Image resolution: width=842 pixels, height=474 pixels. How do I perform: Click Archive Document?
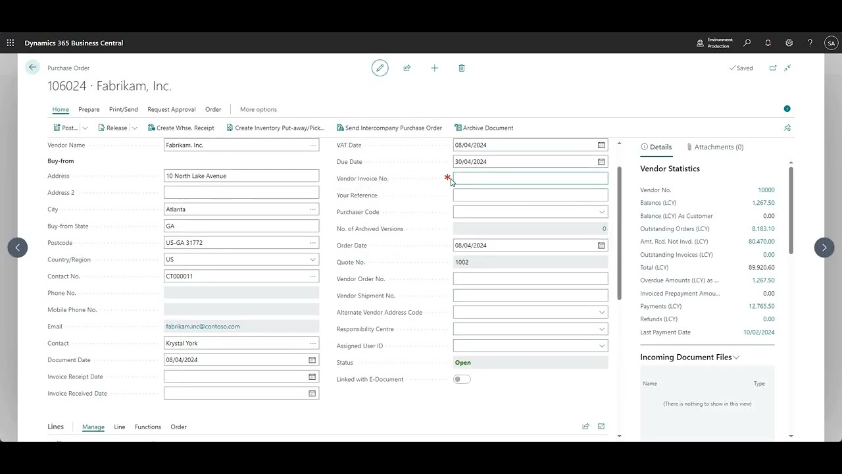point(483,128)
